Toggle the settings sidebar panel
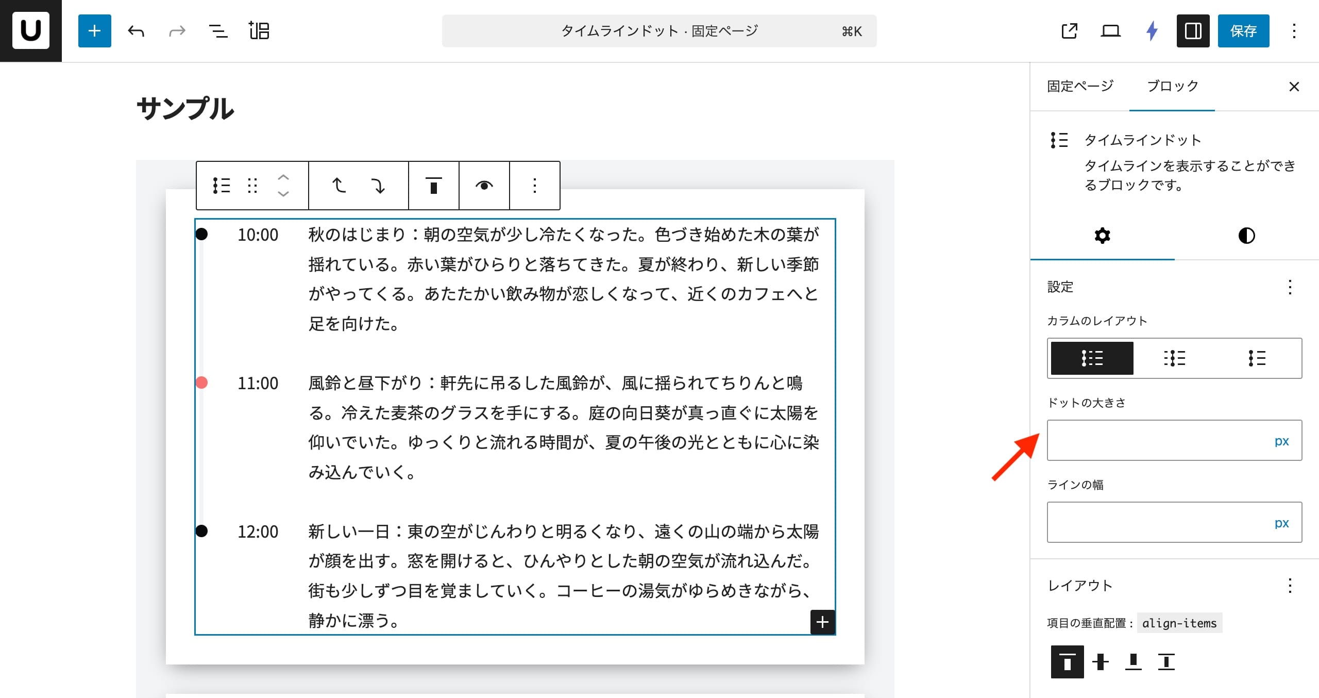Screen dimensions: 1319x698 click(x=1193, y=31)
